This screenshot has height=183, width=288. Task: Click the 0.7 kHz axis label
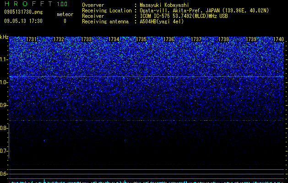pos(4,151)
